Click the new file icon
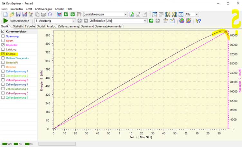The image size is (242, 147). [5, 15]
